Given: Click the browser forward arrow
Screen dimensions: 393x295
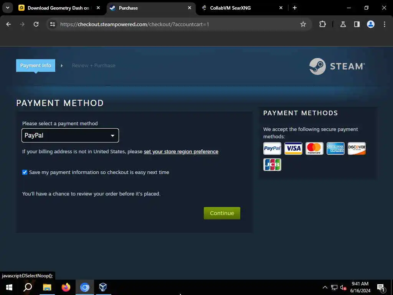Looking at the screenshot, I should [x=22, y=24].
